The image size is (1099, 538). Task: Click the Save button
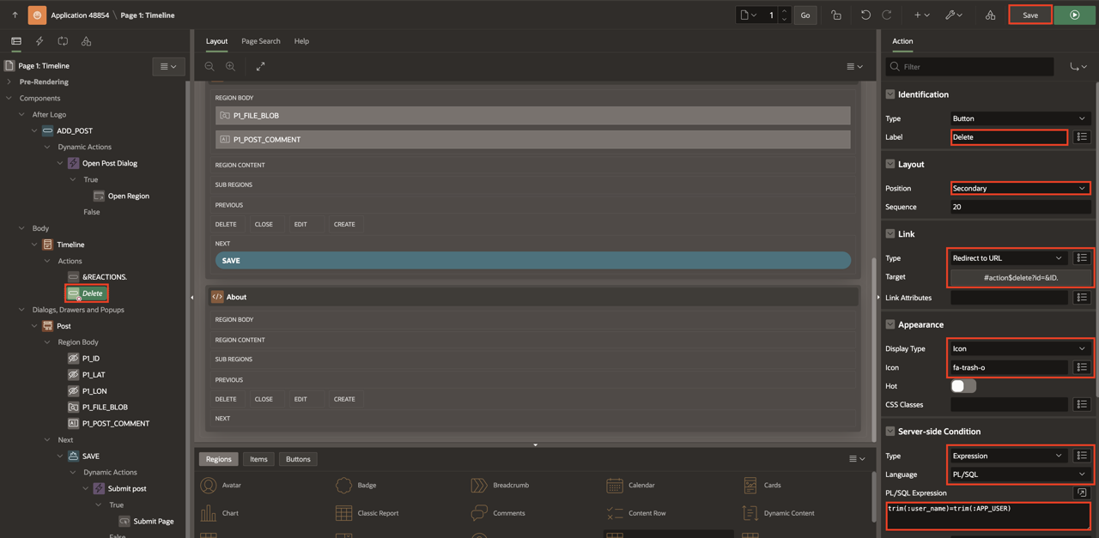[x=1029, y=15]
